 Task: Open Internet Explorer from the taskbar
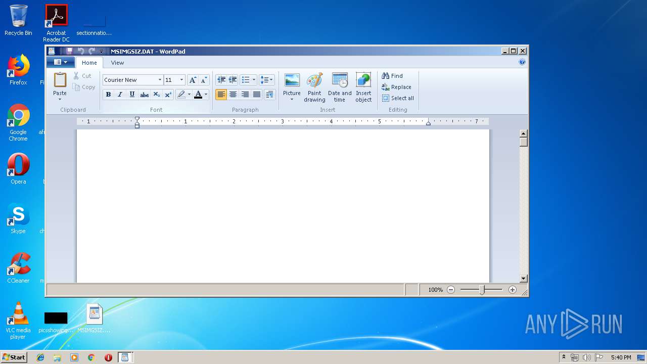(40, 357)
